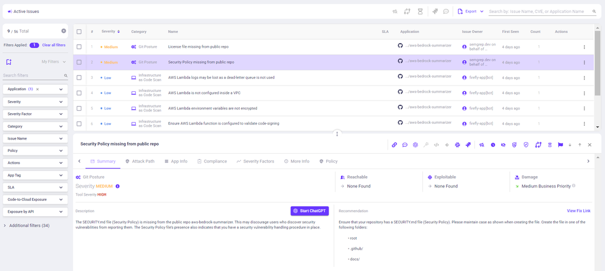Viewport: 605px width, 271px height.
Task: Click the sync arrows icon in detail toolbar
Action: click(538, 145)
